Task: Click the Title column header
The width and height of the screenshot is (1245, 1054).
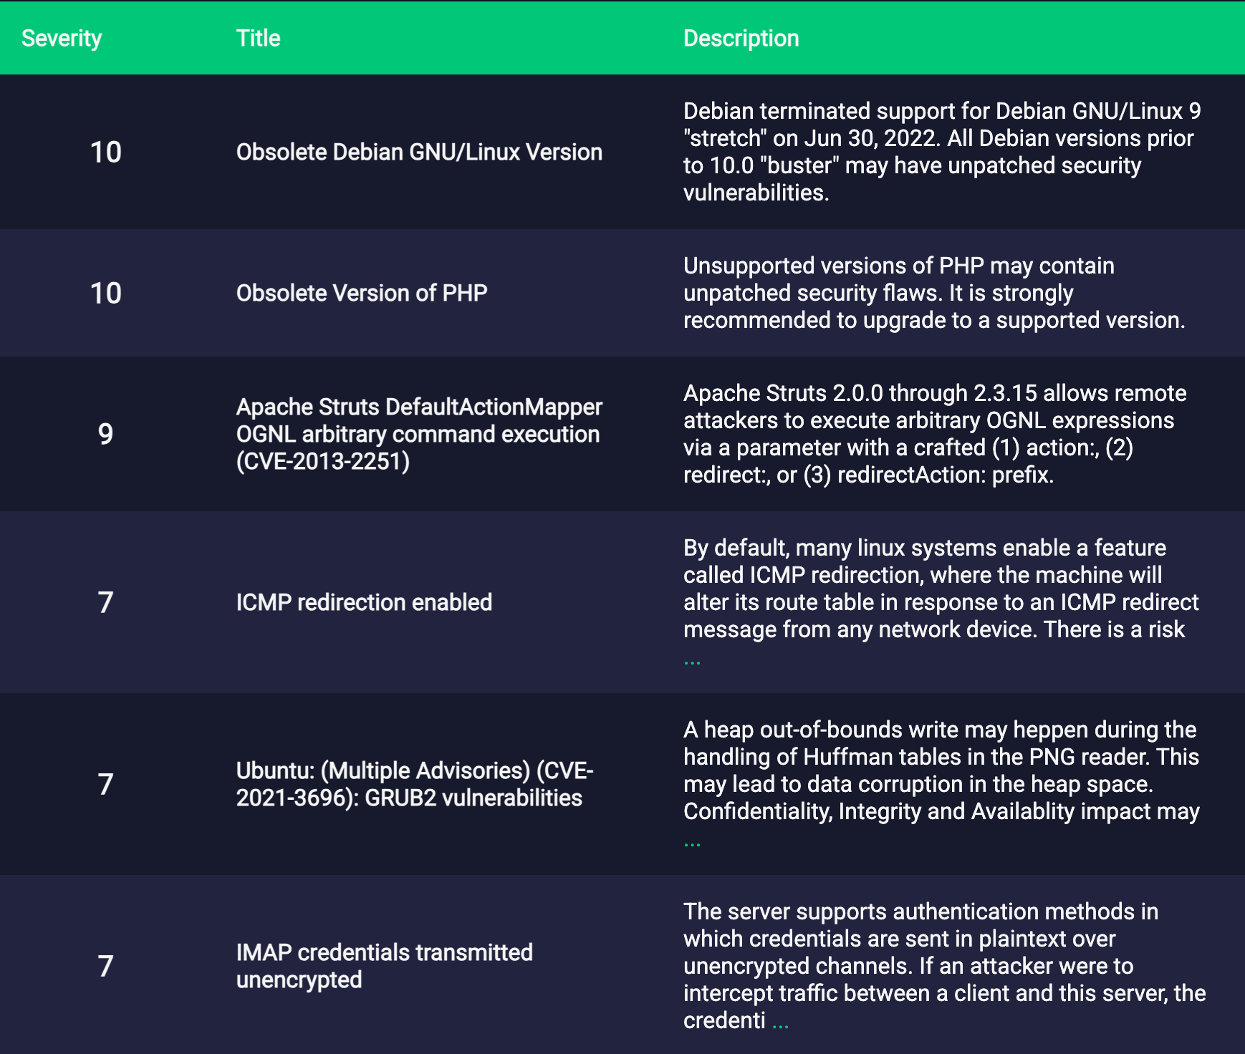Action: point(258,39)
